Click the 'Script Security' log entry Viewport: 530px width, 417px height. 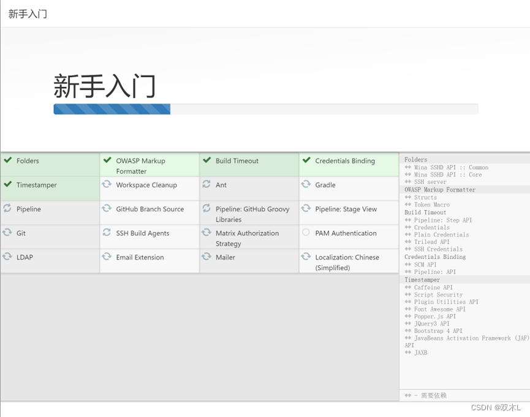(434, 295)
